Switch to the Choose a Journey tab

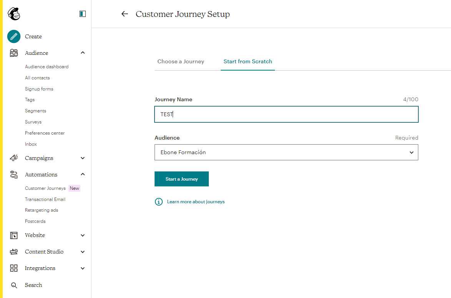181,61
